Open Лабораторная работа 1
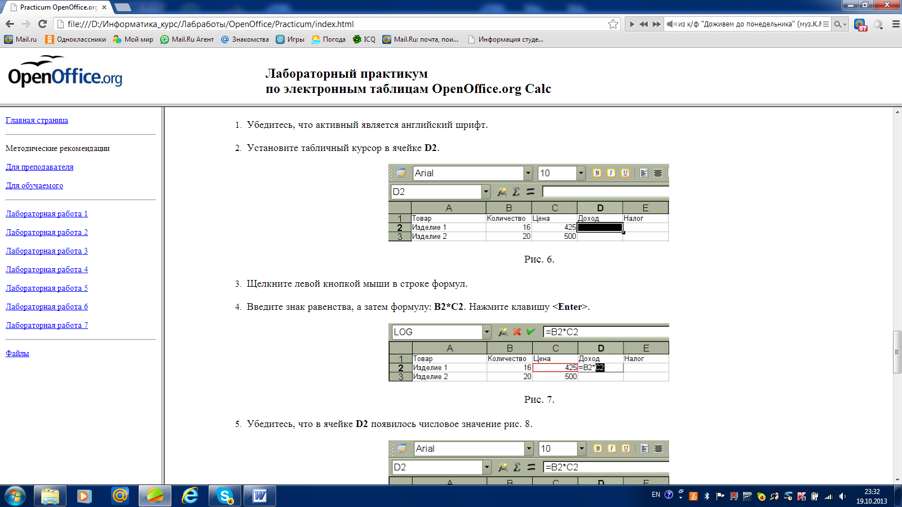 47,214
